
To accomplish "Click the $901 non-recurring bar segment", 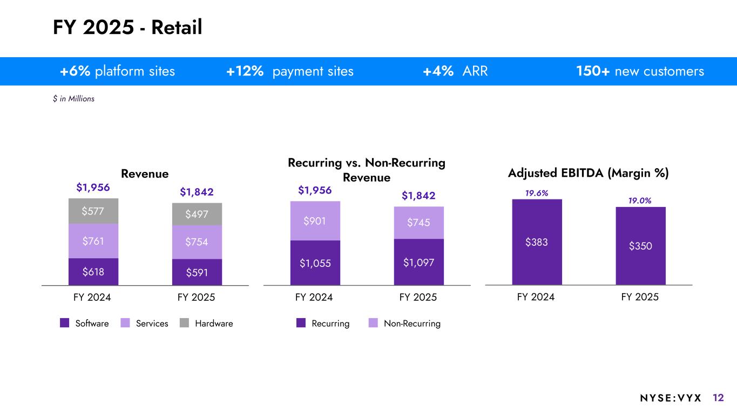I will (315, 220).
